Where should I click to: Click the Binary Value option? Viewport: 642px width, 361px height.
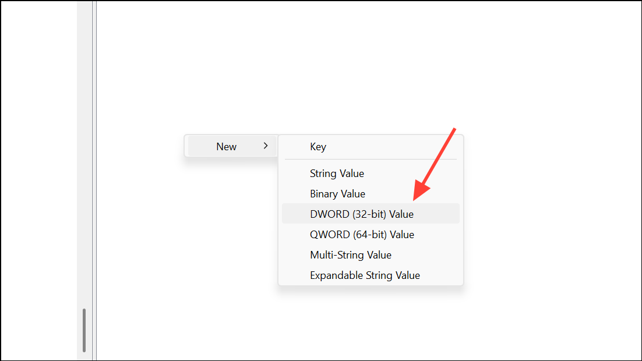[x=337, y=194]
